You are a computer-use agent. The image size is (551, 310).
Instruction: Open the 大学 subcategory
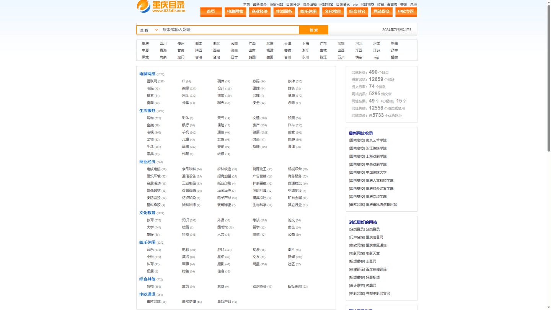(150, 227)
